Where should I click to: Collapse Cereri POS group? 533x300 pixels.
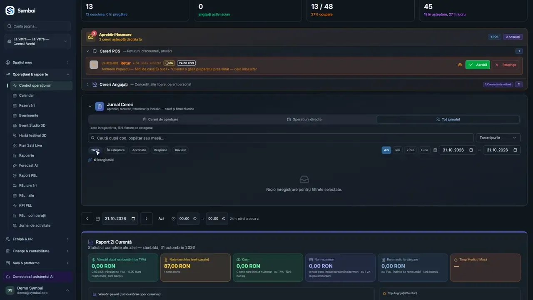[88, 51]
